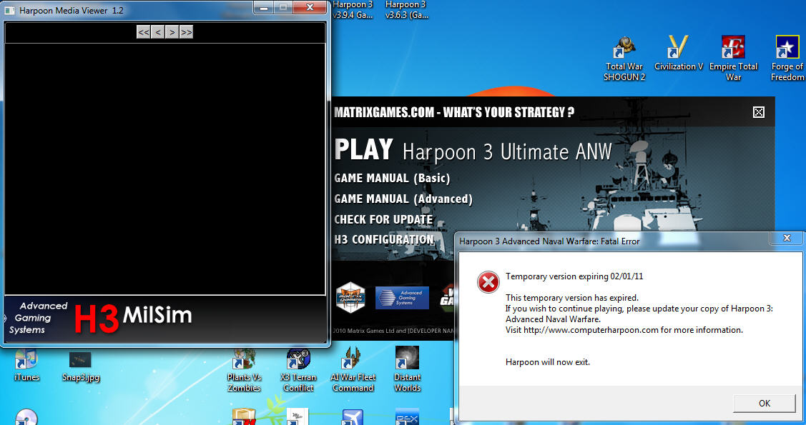The height and width of the screenshot is (425, 806).
Task: Click the airplane shortcut icon at bottom edge
Action: pyautogui.click(x=353, y=417)
